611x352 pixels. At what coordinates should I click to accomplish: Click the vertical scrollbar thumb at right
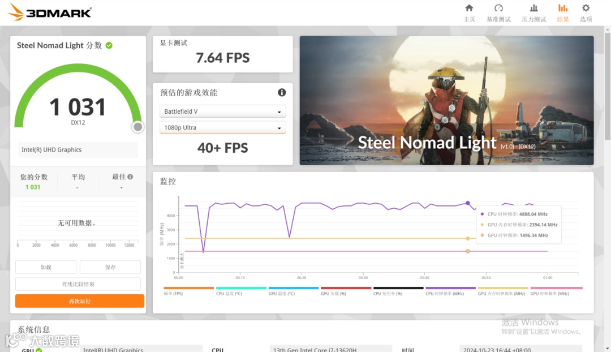click(608, 86)
